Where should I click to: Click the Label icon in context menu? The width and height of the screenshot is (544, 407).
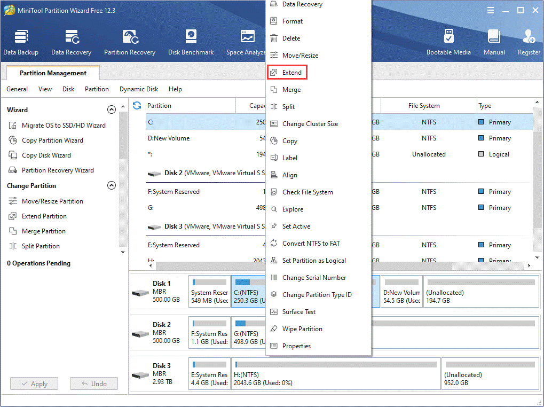point(274,158)
